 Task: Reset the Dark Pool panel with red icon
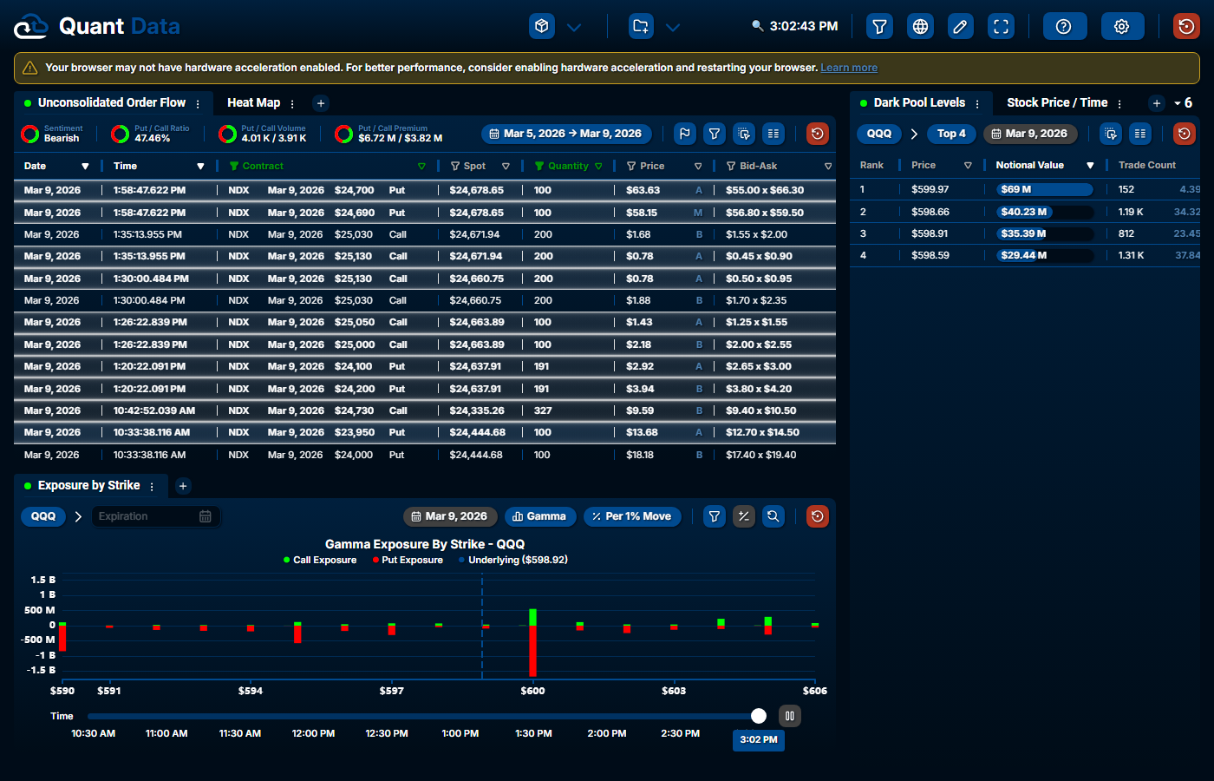click(1185, 134)
